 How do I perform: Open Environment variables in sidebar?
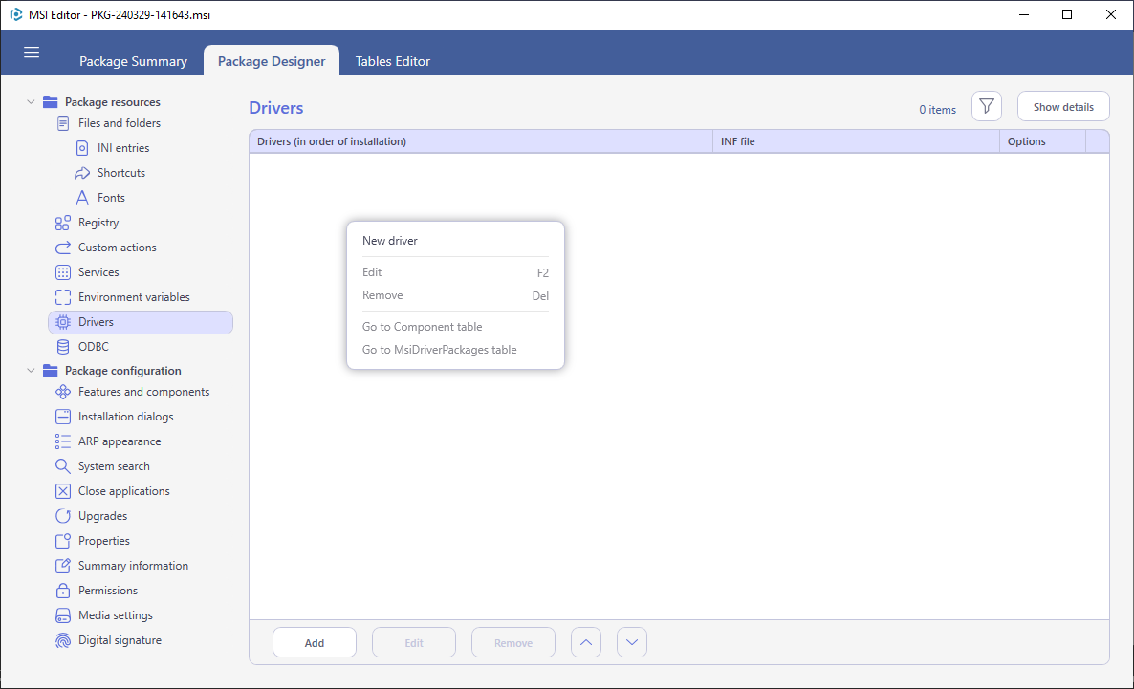pyautogui.click(x=134, y=297)
